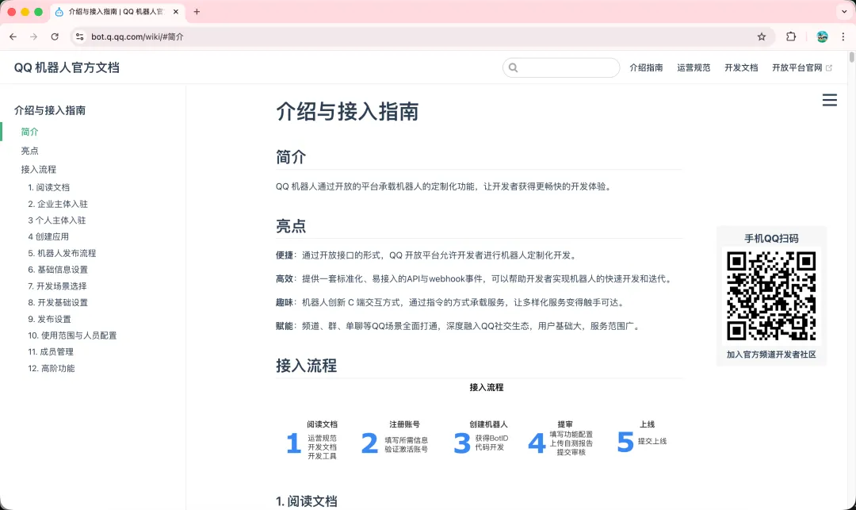Viewport: 856px width, 510px height.
Task: Select 接入流程 in the sidebar
Action: (x=38, y=169)
